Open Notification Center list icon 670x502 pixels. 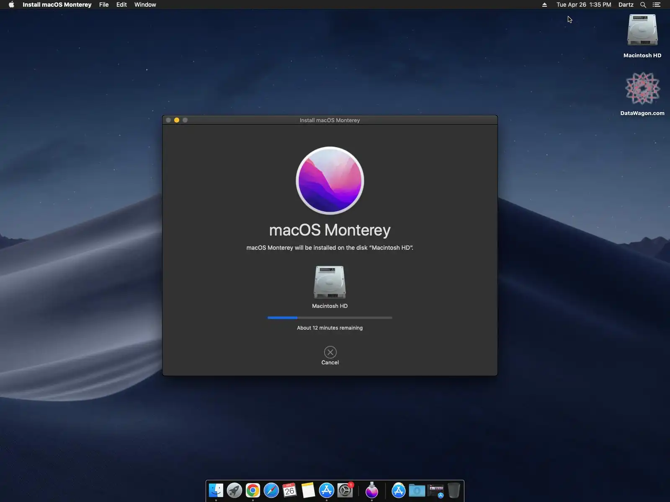[657, 5]
